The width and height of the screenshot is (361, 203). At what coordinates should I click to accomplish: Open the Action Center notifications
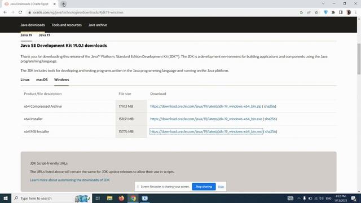(x=354, y=198)
